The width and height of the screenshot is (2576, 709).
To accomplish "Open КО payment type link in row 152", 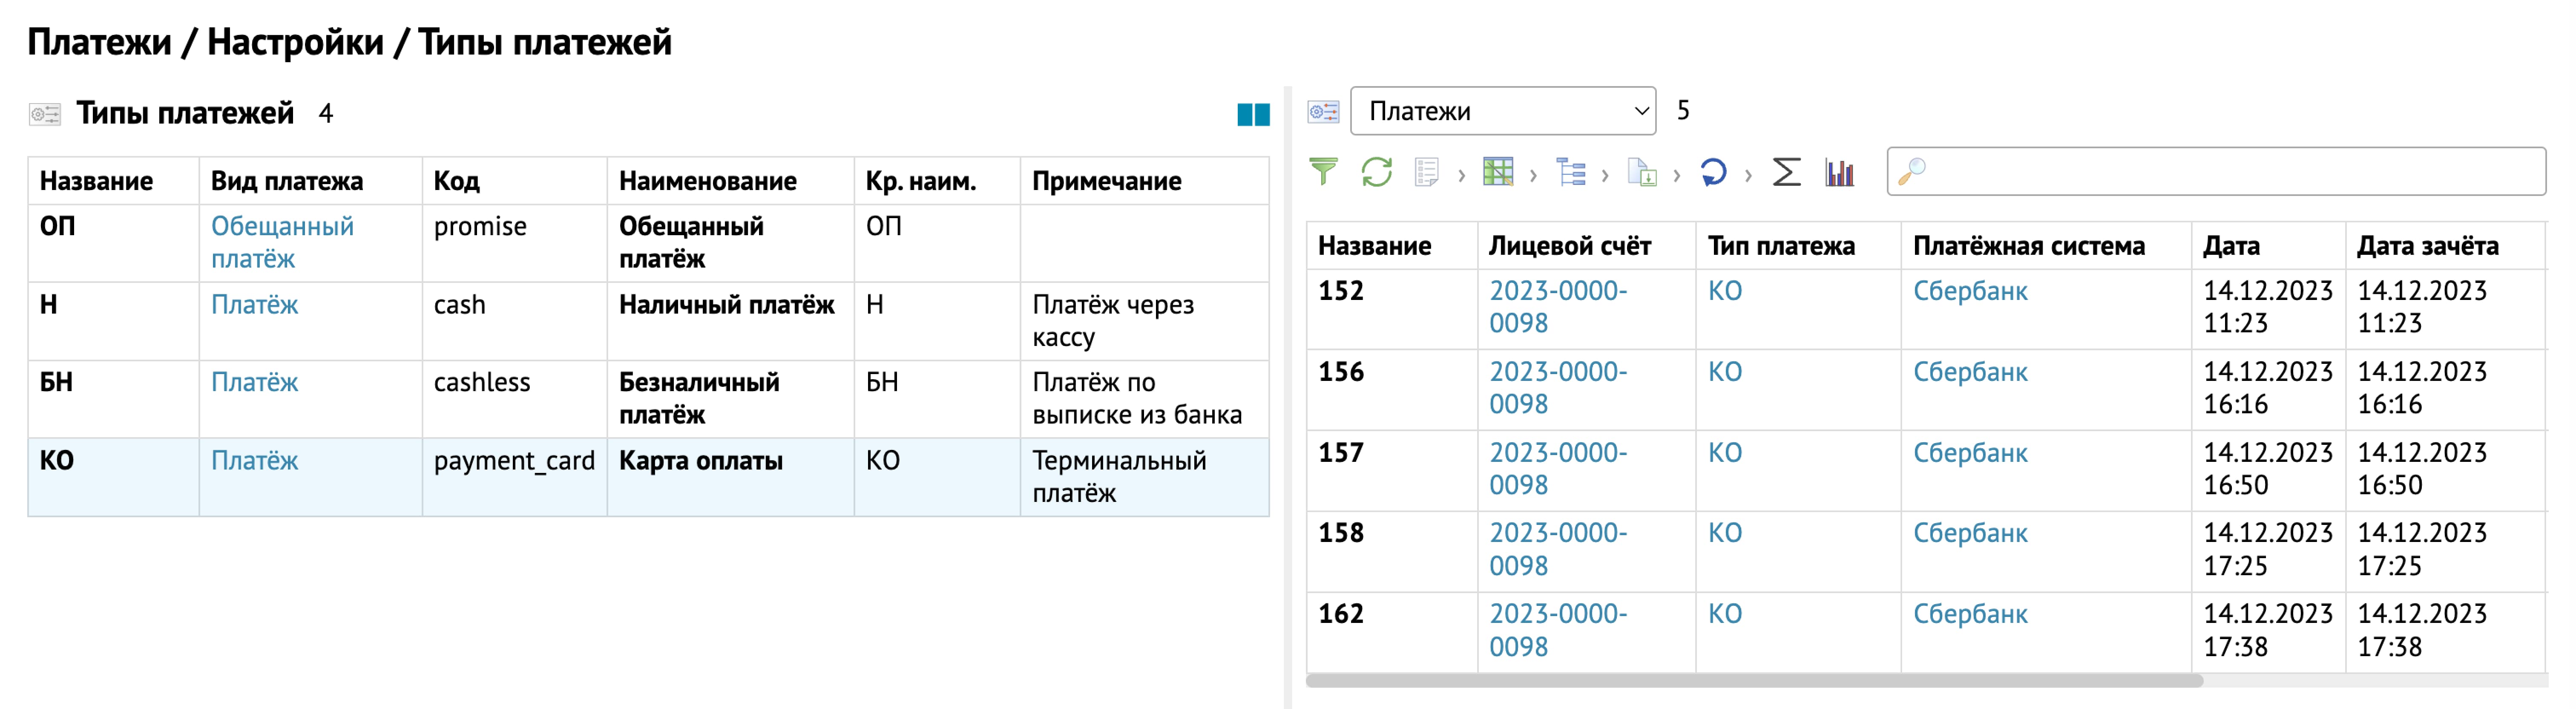I will pos(1725,291).
